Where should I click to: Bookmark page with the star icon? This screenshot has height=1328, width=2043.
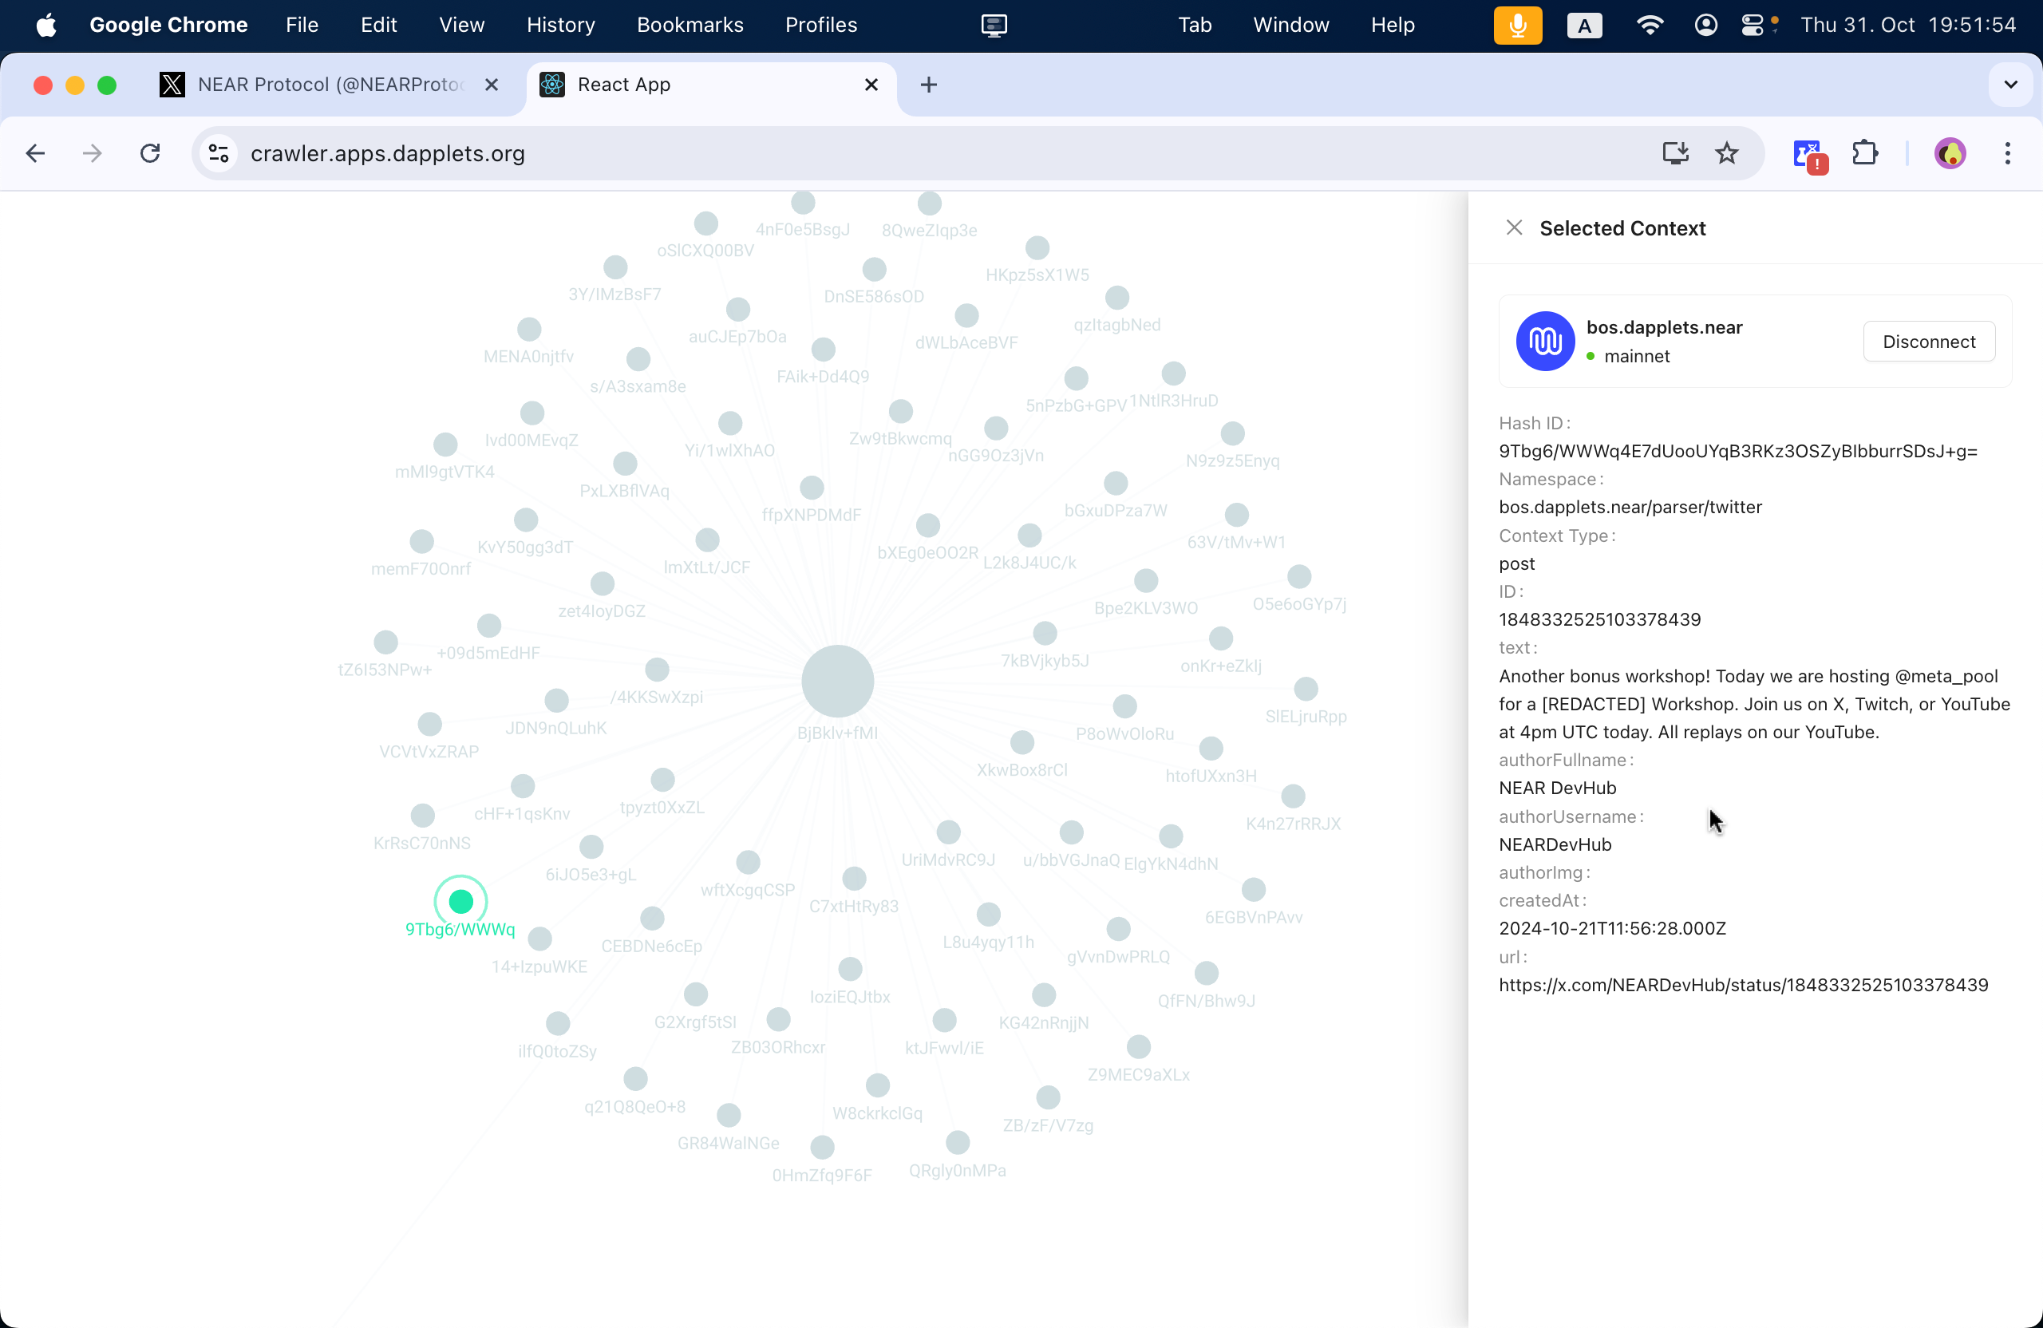[1726, 154]
